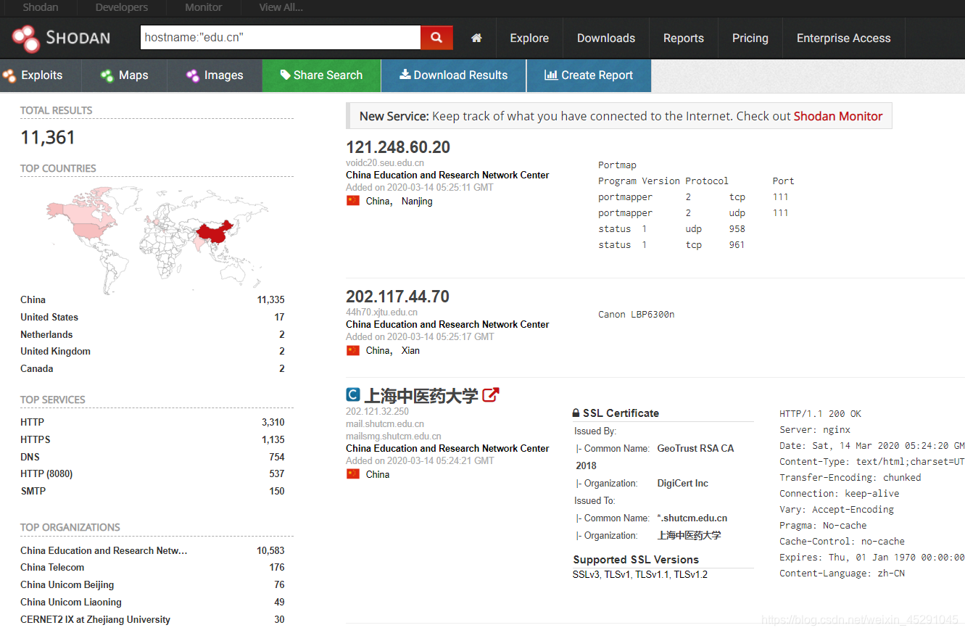Click hostname mailsmg.shutcm.edu.cn
This screenshot has width=965, height=633.
[394, 437]
